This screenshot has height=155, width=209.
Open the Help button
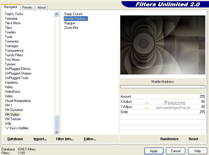pos(198,151)
